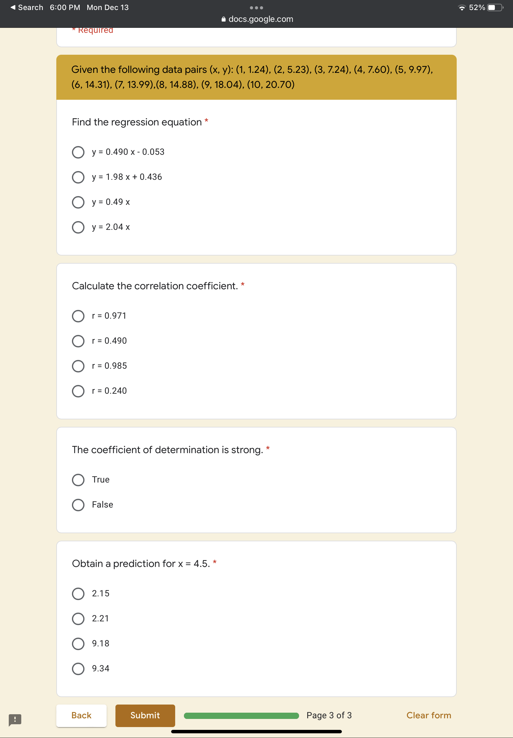Viewport: 513px width, 738px height.
Task: Select r = 0.240 option
Action: coord(78,391)
